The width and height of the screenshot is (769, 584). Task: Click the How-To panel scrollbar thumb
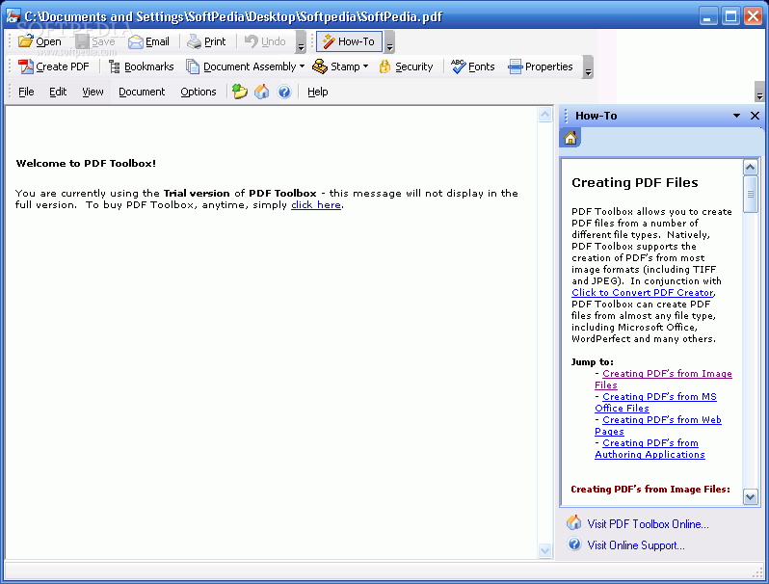(x=751, y=194)
